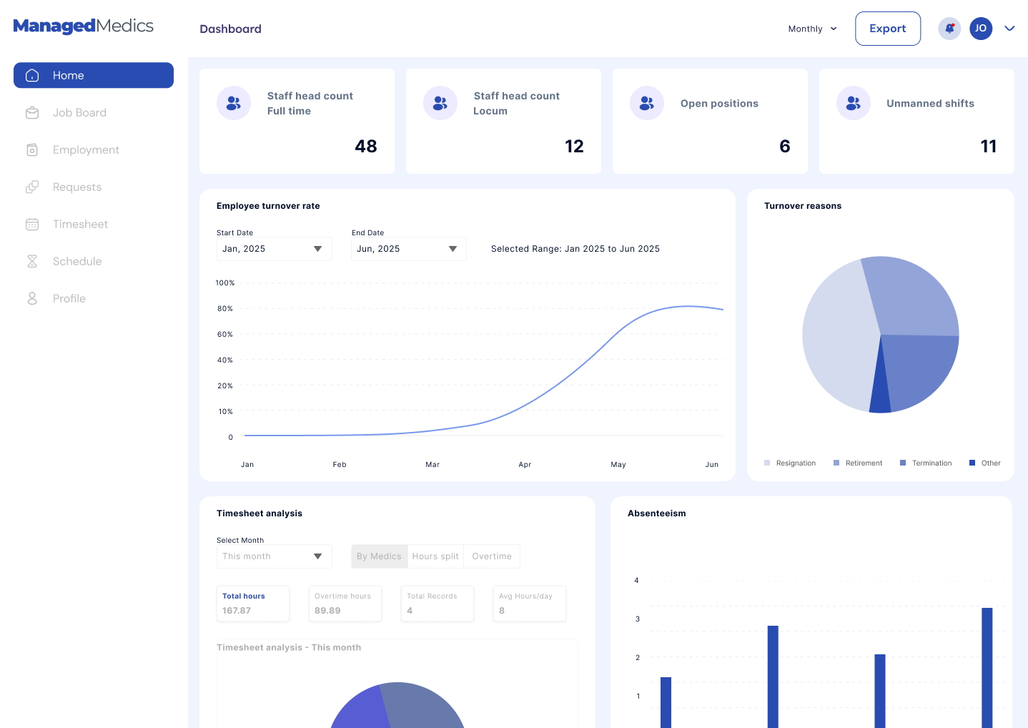
Task: Click the notification bell icon
Action: (949, 29)
